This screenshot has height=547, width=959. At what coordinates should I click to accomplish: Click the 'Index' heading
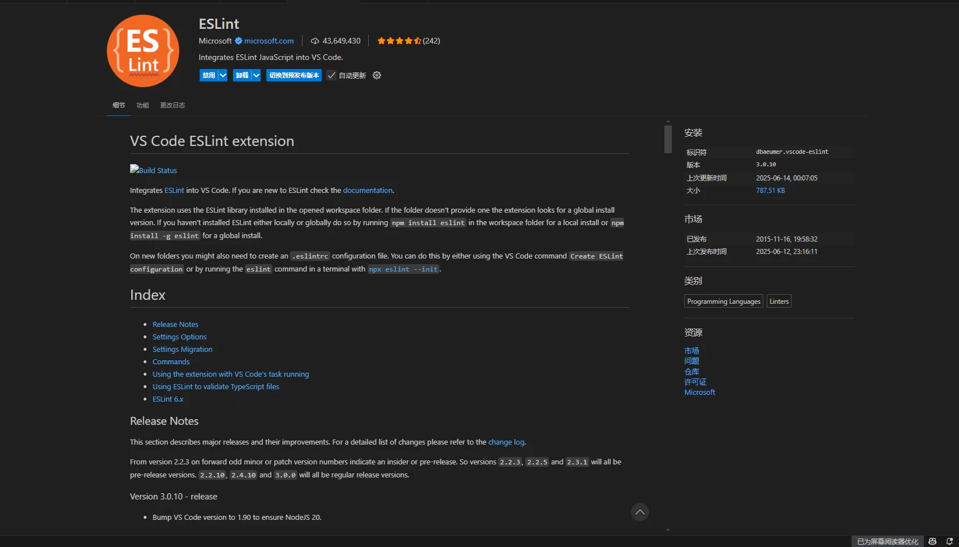click(148, 295)
